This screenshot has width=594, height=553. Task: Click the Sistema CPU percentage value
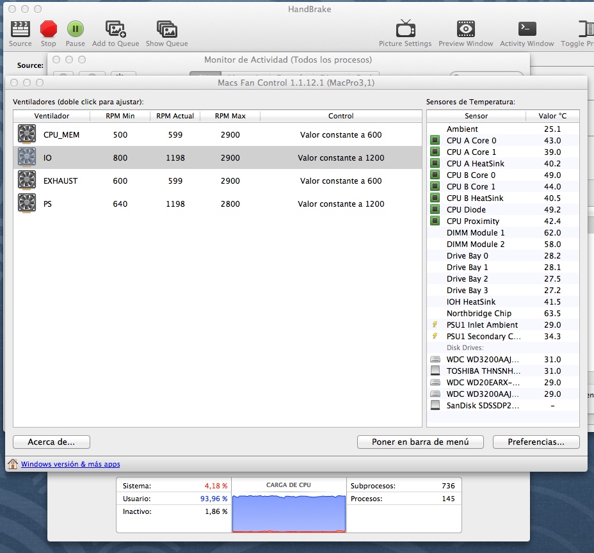pyautogui.click(x=216, y=486)
